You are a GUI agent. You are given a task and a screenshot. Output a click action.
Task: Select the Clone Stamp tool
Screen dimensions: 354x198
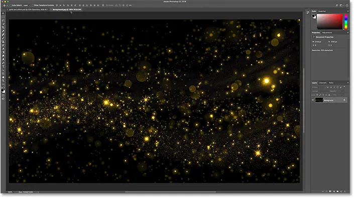click(x=3, y=42)
